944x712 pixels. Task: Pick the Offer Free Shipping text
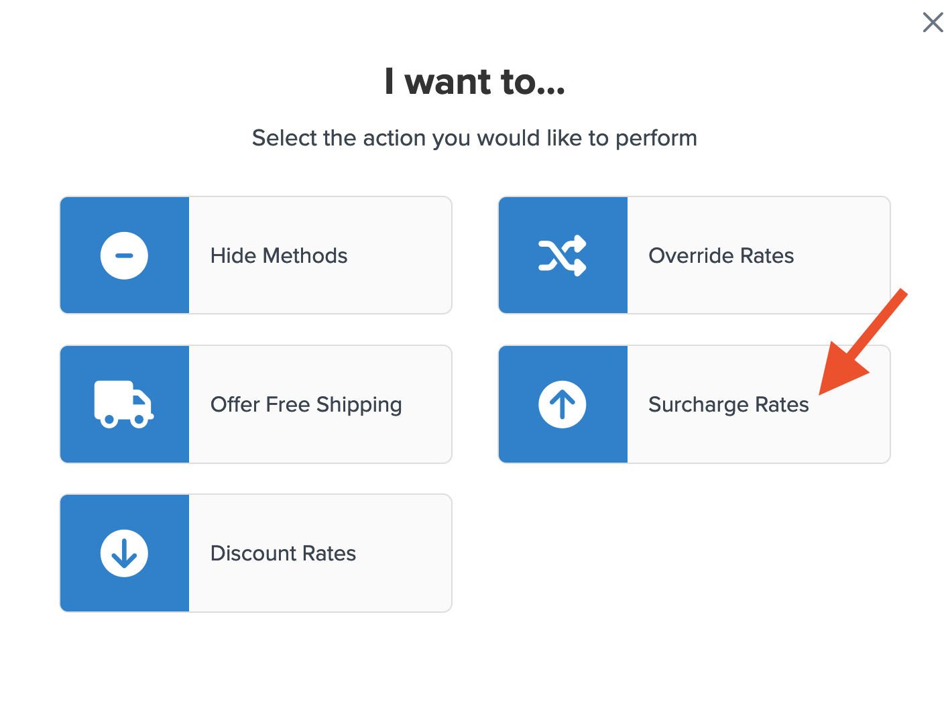pos(306,404)
